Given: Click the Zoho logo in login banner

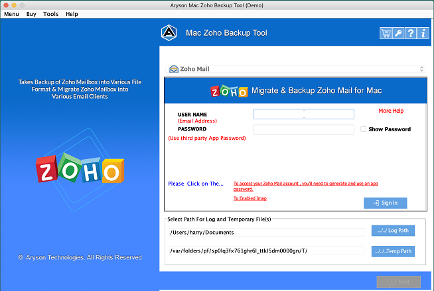Looking at the screenshot, I should pos(229,91).
